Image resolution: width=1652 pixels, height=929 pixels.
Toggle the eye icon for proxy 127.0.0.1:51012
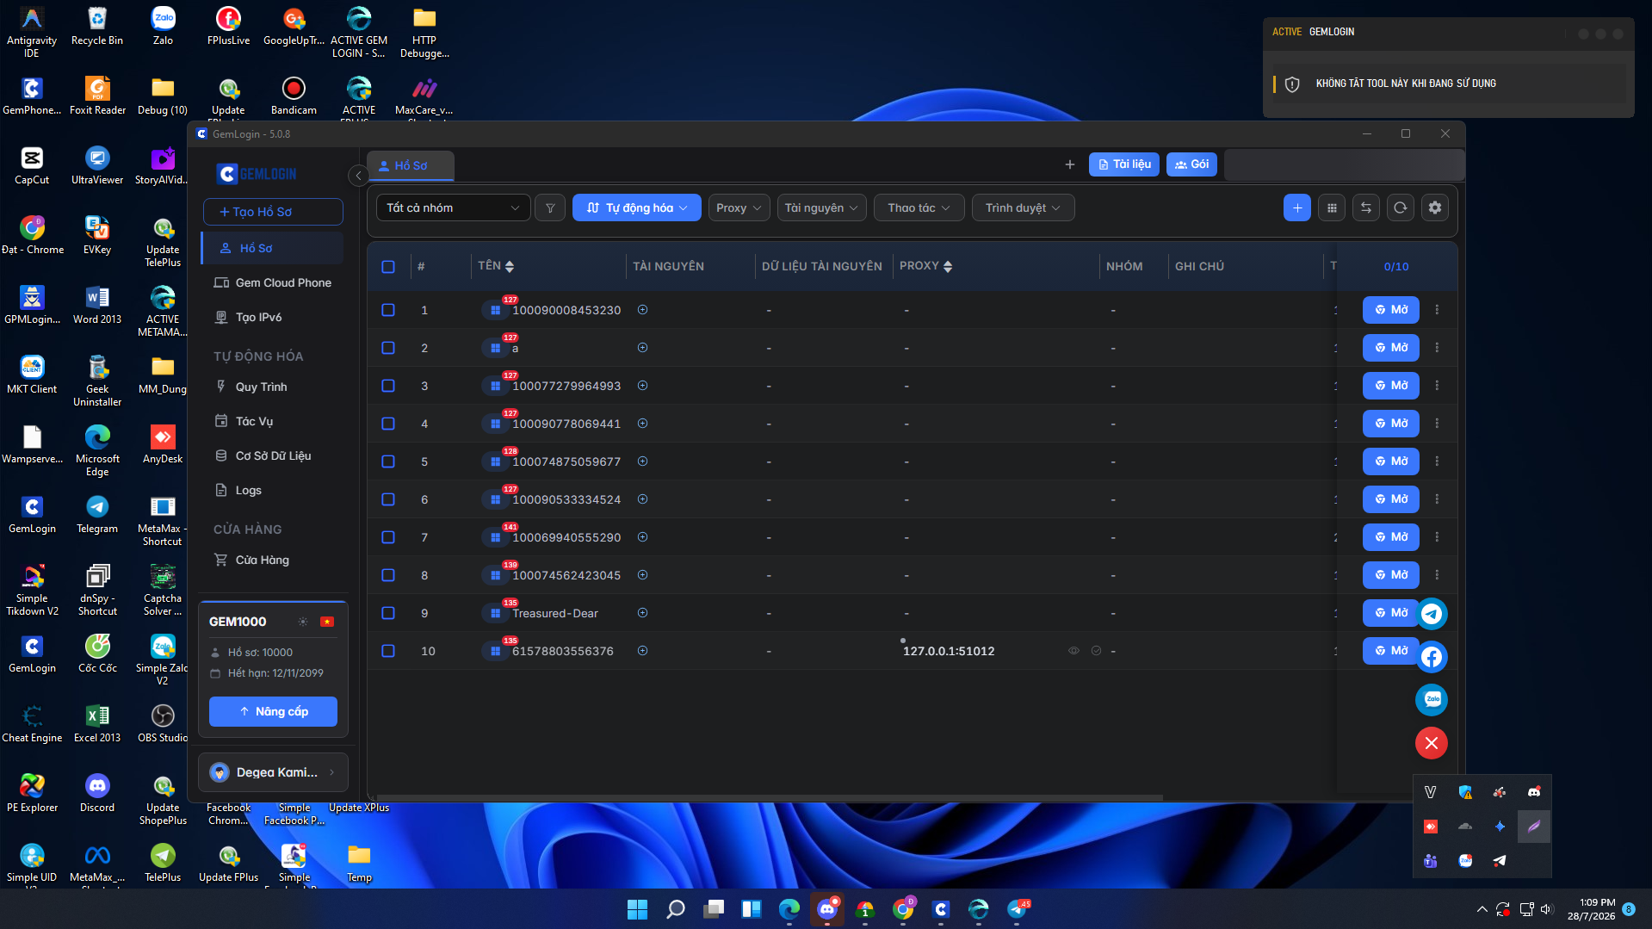[1073, 651]
